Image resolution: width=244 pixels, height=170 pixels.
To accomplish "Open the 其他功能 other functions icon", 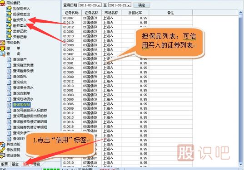I will click(x=2, y=144).
